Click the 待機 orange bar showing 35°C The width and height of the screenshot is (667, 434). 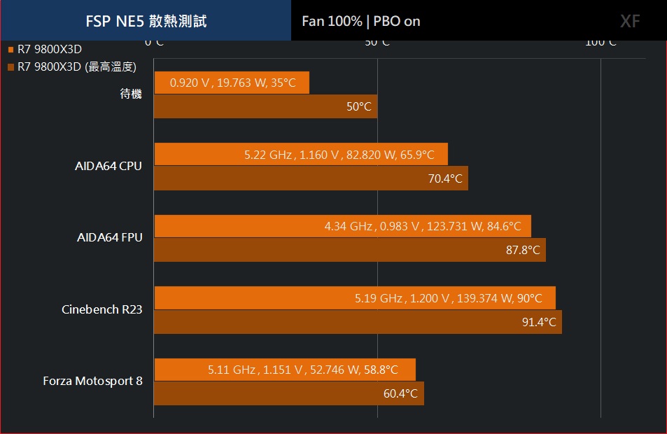(x=232, y=83)
